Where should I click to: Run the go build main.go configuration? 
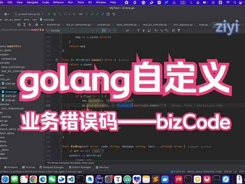click(49, 14)
